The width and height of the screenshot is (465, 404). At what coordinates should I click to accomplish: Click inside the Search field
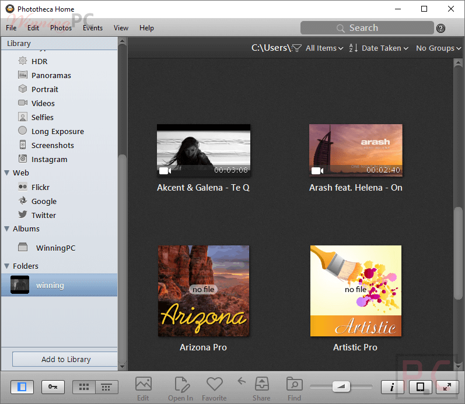tap(367, 28)
